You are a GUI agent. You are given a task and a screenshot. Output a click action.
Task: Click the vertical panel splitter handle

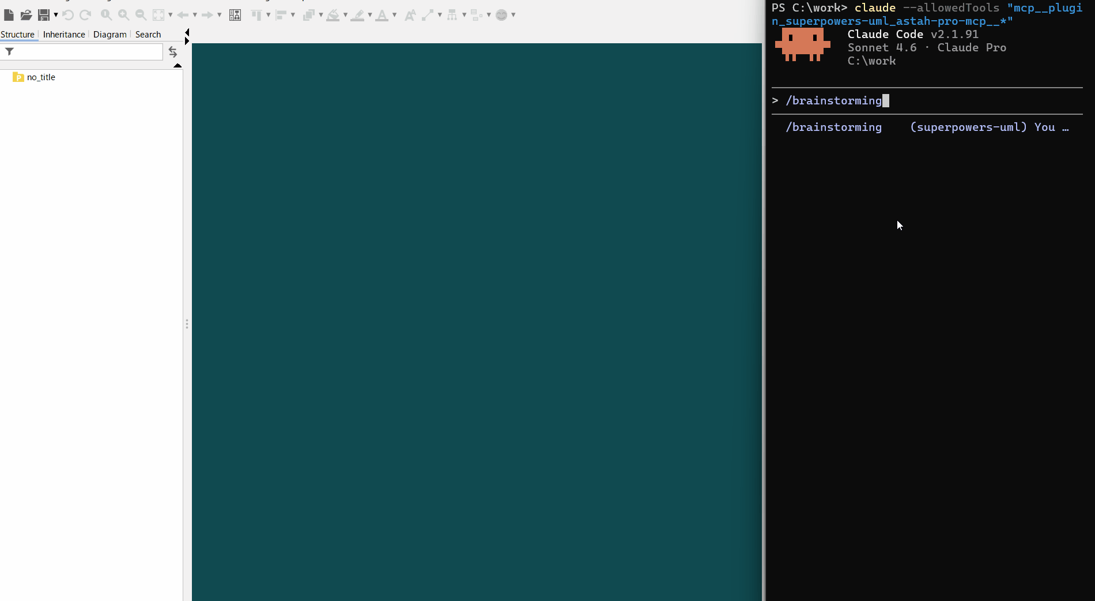click(x=187, y=324)
